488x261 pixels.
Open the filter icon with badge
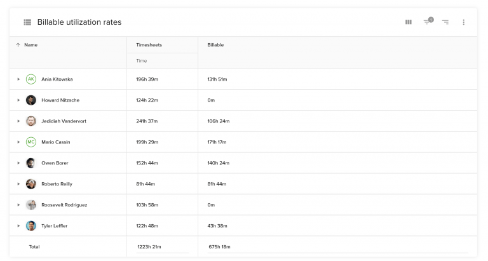428,21
